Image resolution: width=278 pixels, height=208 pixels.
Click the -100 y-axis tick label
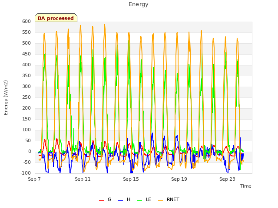pyautogui.click(x=26, y=173)
